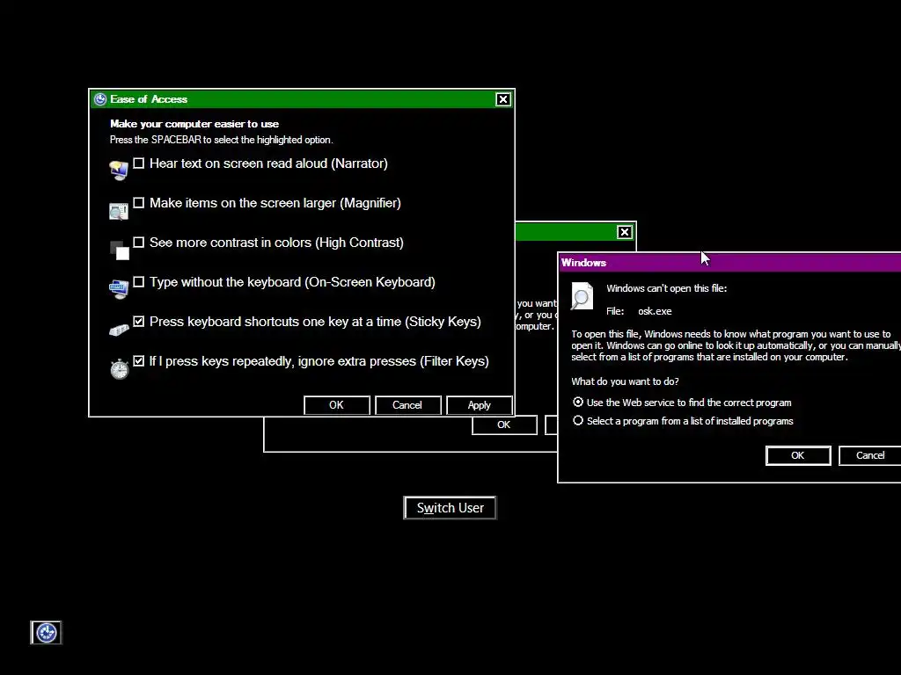Click the "Press keyboard shortcuts one key at a time" label
Screen dimensions: 901x675
pos(315,322)
